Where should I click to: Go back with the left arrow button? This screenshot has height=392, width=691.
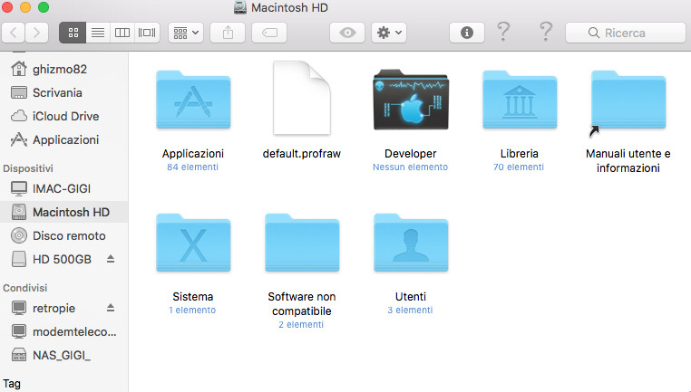click(x=14, y=33)
